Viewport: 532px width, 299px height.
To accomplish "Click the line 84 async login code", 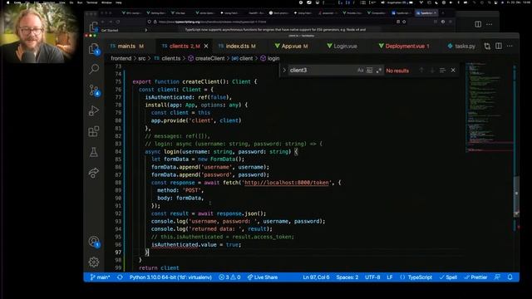I will (x=221, y=151).
